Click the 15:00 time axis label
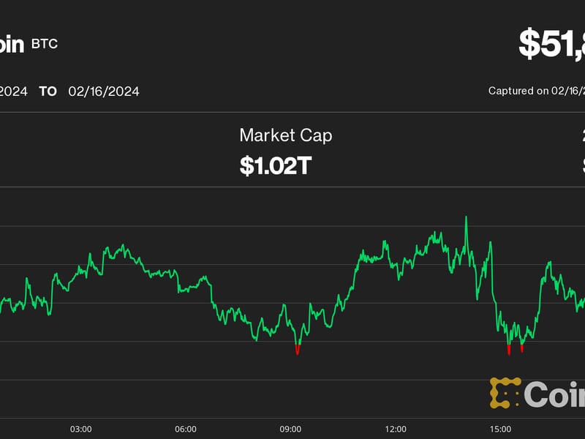This screenshot has height=439, width=585. coord(501,428)
